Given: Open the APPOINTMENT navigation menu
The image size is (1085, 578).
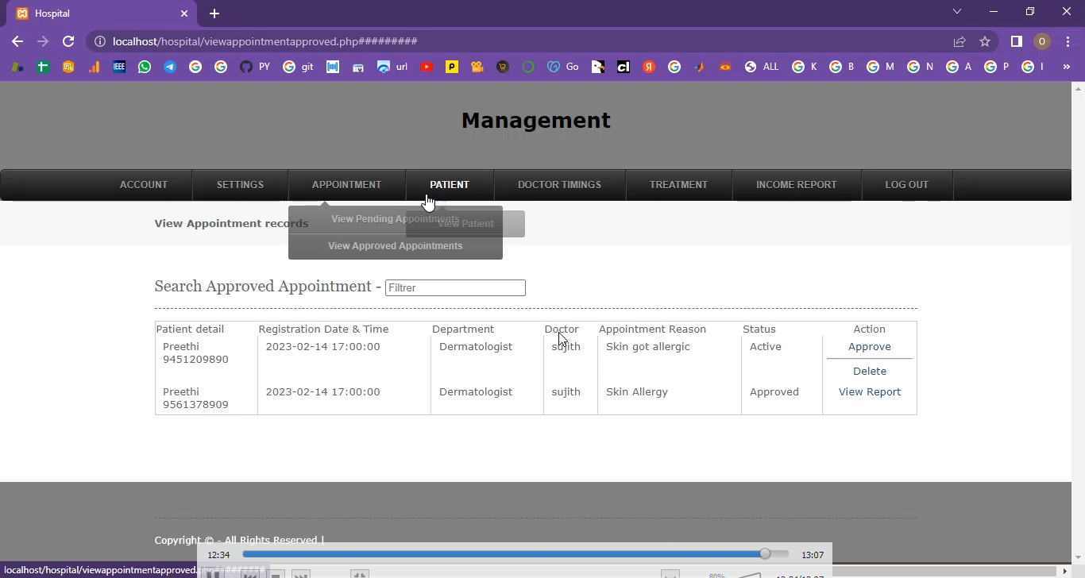Looking at the screenshot, I should point(346,185).
